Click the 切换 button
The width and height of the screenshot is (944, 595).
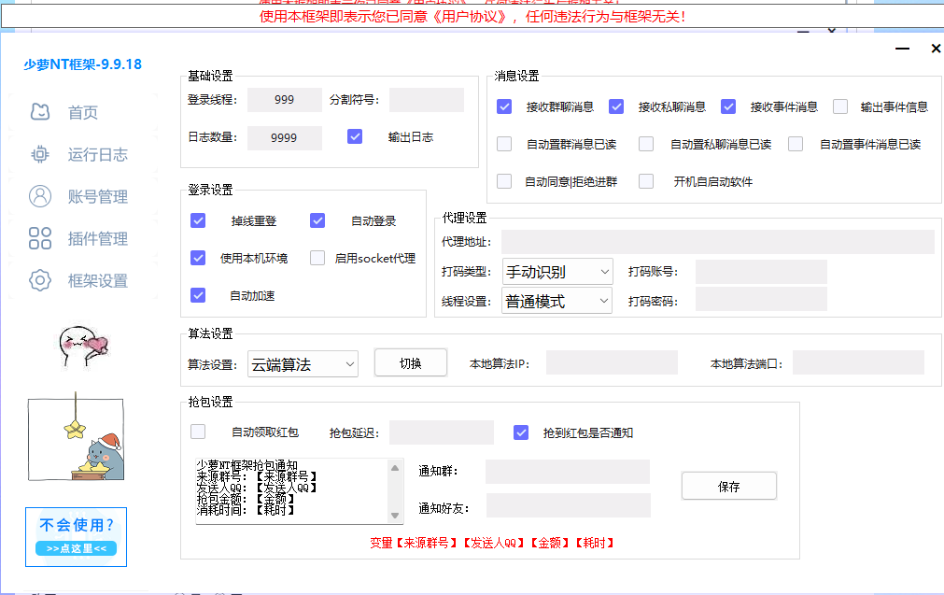pyautogui.click(x=411, y=363)
